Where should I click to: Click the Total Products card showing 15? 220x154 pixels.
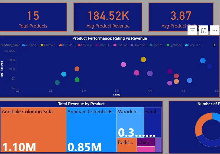point(33,17)
